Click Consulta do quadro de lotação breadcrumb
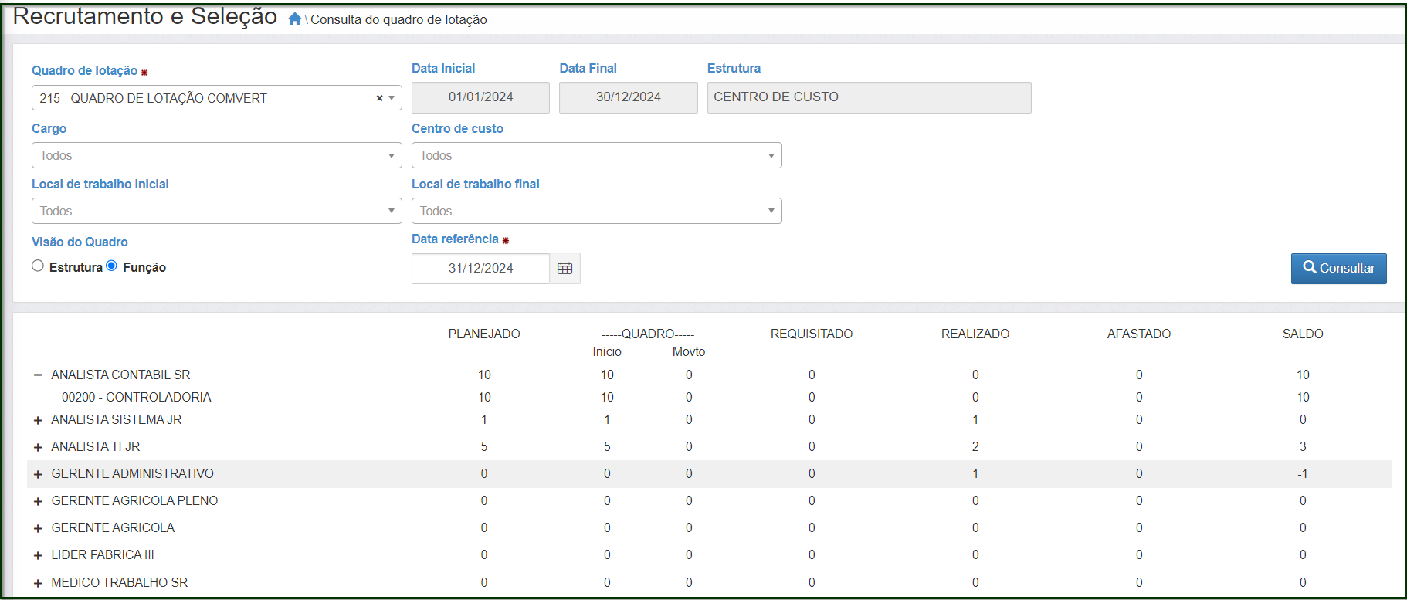Screen dimensions: 1407x600 [398, 19]
